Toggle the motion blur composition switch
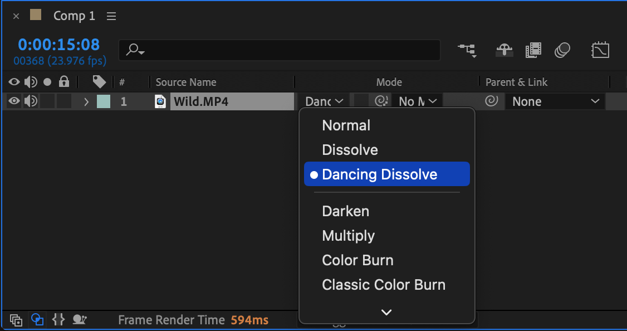 (562, 51)
